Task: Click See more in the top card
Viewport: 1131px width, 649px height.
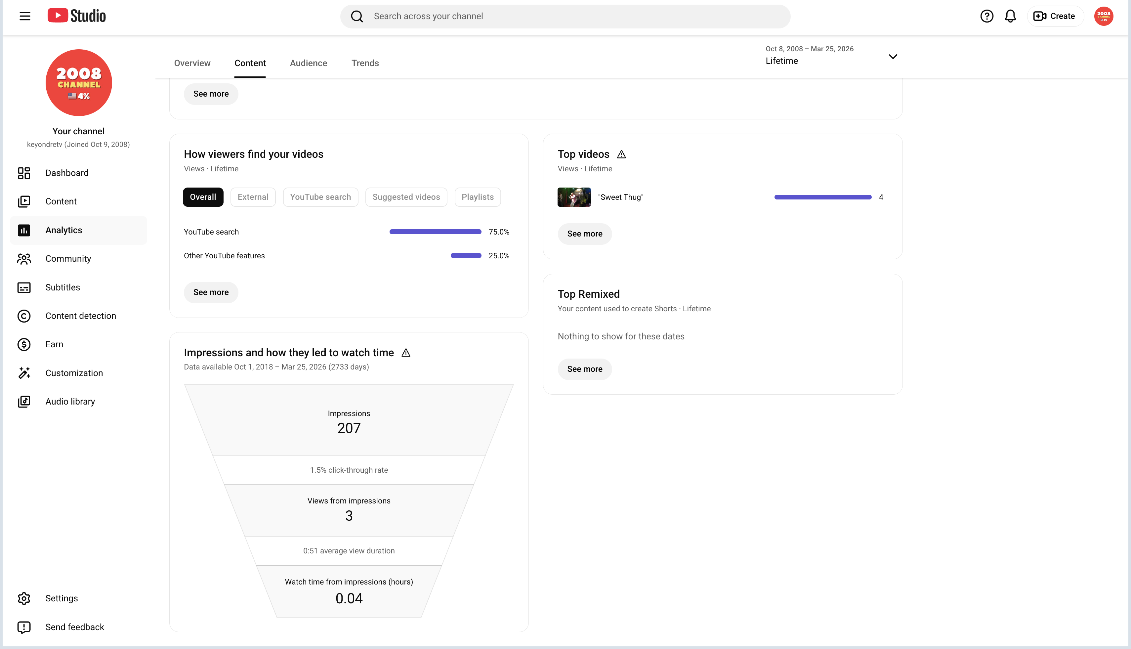Action: click(x=211, y=94)
